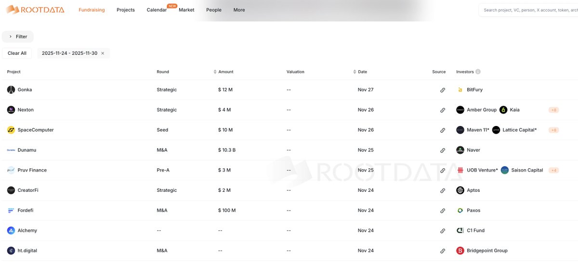The width and height of the screenshot is (578, 263).
Task: Open the C1 Fund investor link
Action: pos(476,231)
